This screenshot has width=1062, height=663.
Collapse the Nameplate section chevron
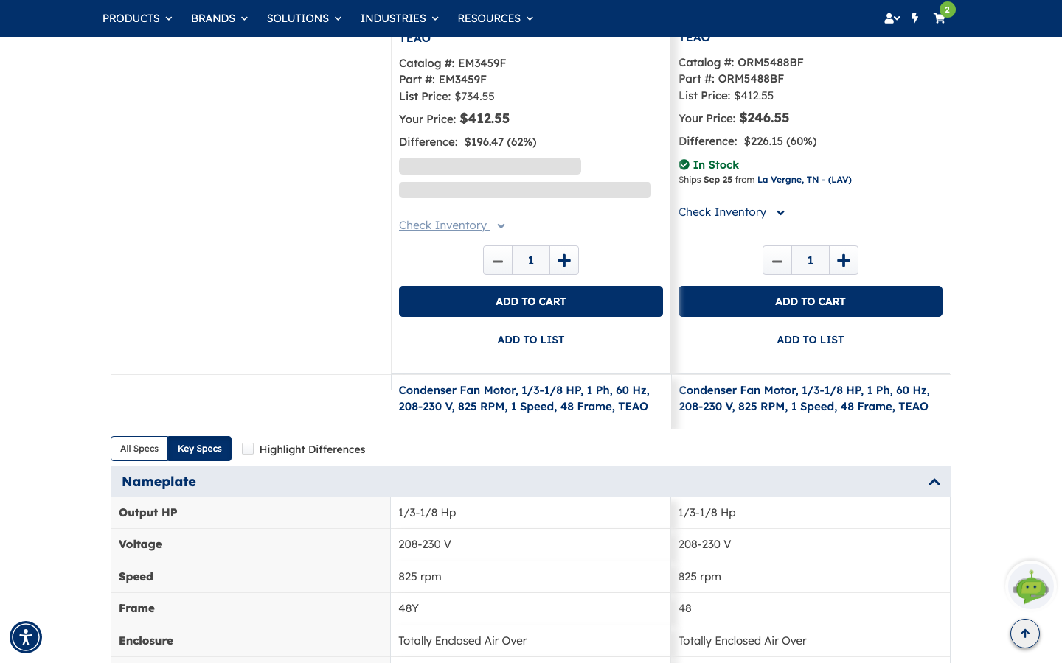[934, 482]
